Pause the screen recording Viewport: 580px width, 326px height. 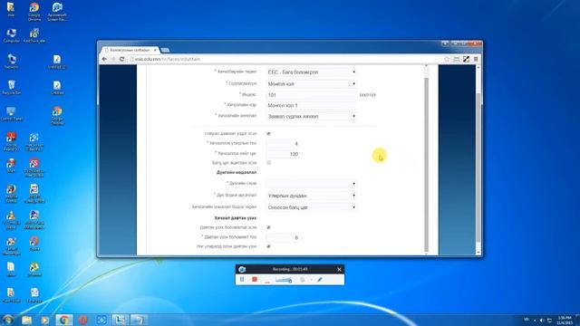(x=242, y=280)
